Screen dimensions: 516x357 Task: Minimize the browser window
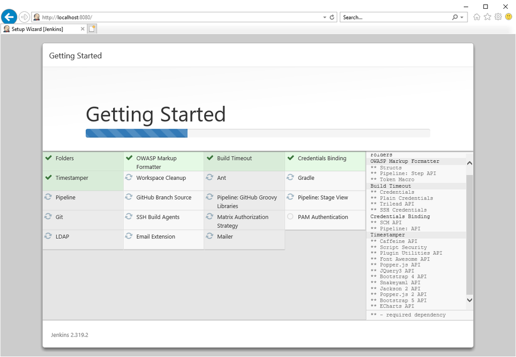point(466,7)
